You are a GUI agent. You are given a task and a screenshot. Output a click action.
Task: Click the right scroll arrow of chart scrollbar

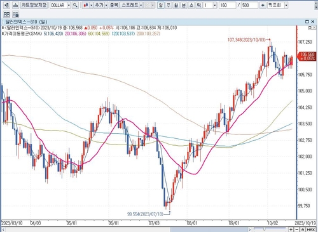(x=250, y=229)
